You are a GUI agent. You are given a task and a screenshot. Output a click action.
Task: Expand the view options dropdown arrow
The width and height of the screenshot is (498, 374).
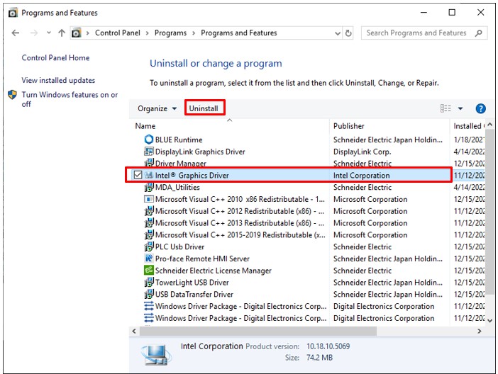click(460, 108)
